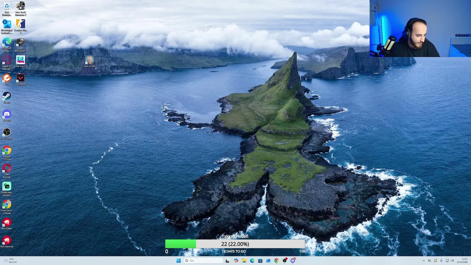
Task: Select How to Fish desktop icon
Action: click(89, 61)
